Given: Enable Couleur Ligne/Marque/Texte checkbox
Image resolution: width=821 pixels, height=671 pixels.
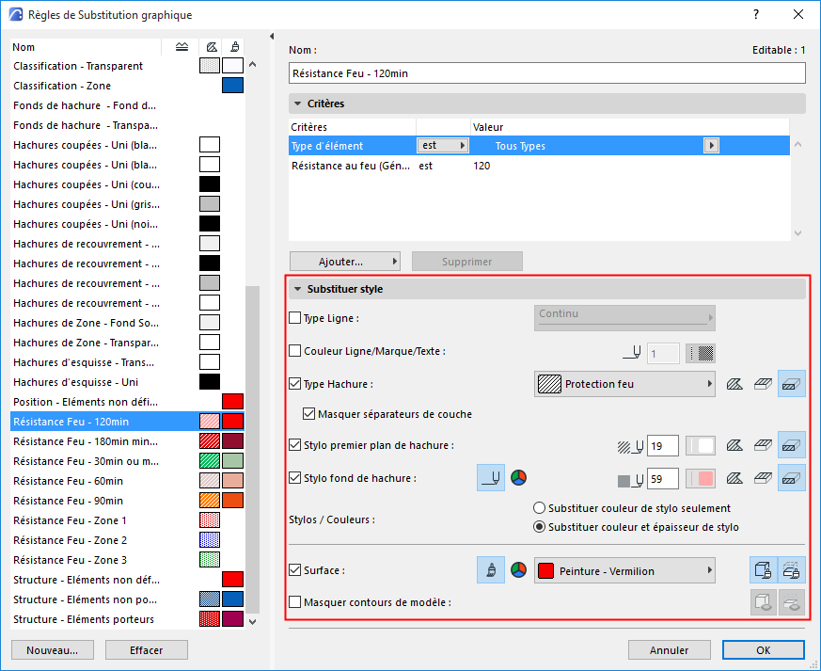Looking at the screenshot, I should [295, 351].
